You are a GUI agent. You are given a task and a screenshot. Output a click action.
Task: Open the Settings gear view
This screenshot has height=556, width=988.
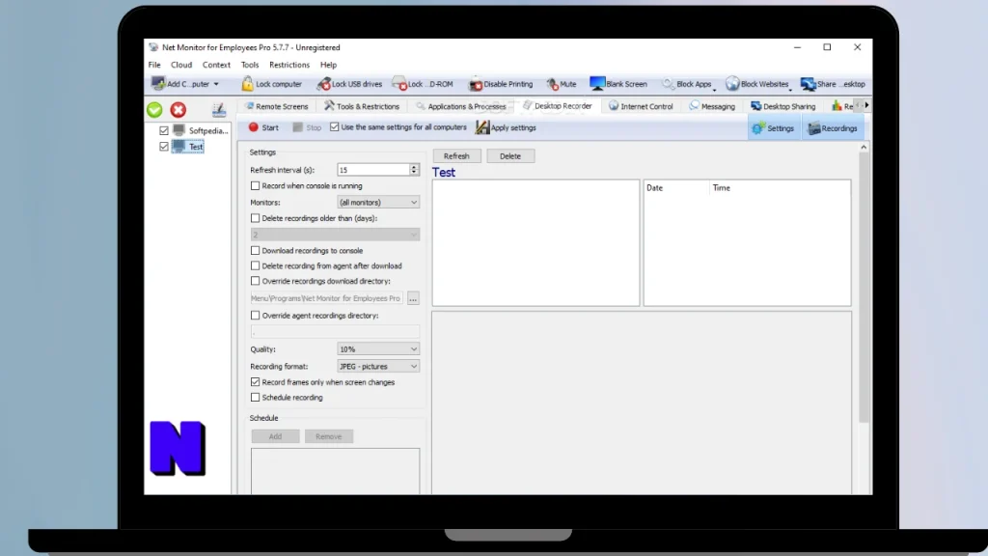(x=773, y=128)
